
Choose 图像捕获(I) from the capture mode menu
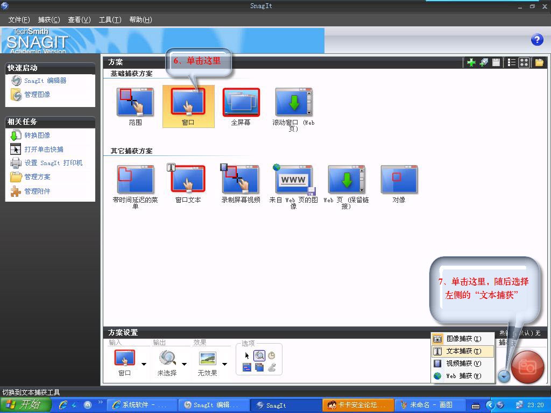point(462,339)
